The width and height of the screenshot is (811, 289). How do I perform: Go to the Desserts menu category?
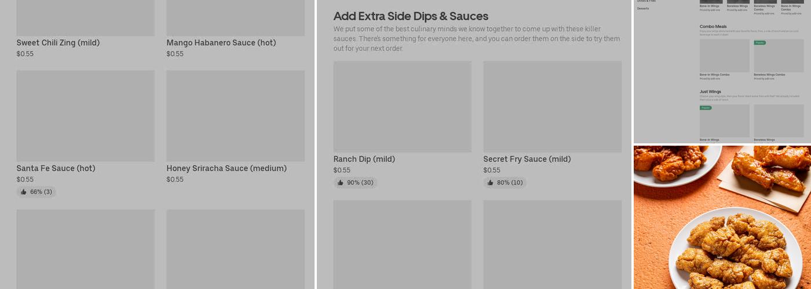click(x=643, y=9)
